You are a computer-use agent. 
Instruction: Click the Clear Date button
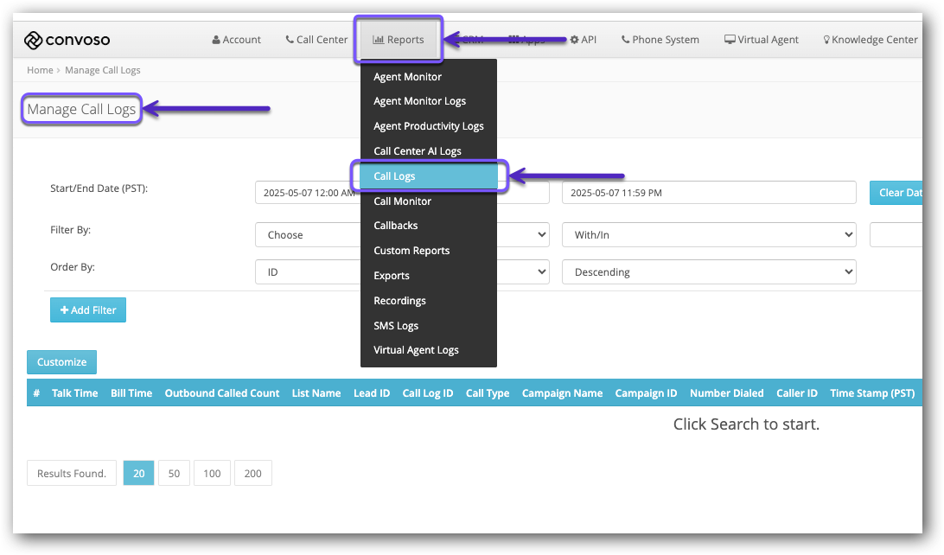(896, 193)
